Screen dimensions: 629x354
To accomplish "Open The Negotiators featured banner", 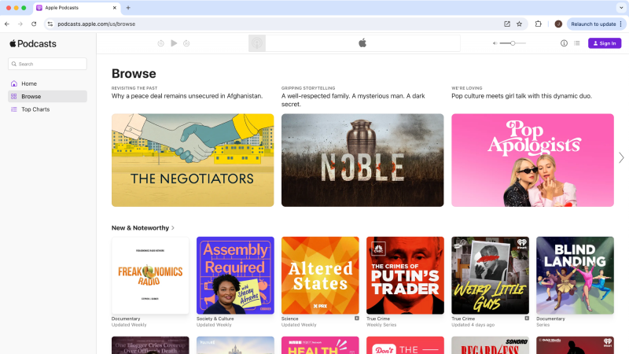I will click(x=193, y=160).
